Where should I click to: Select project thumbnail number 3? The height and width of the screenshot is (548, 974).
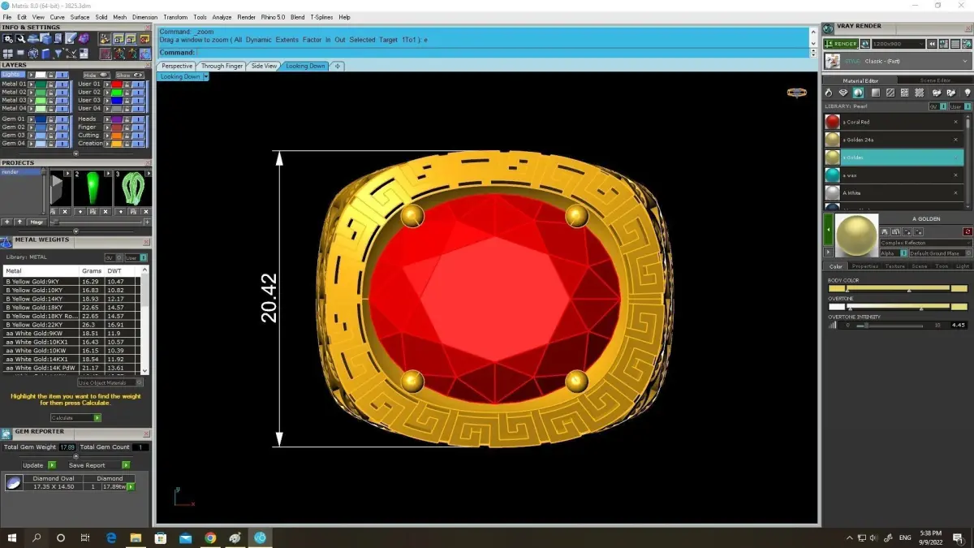pos(133,188)
